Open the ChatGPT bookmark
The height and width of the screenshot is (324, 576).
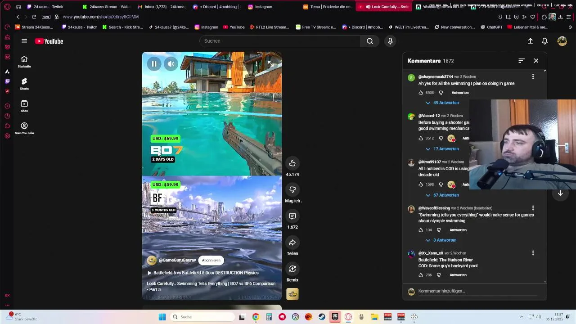[491, 27]
